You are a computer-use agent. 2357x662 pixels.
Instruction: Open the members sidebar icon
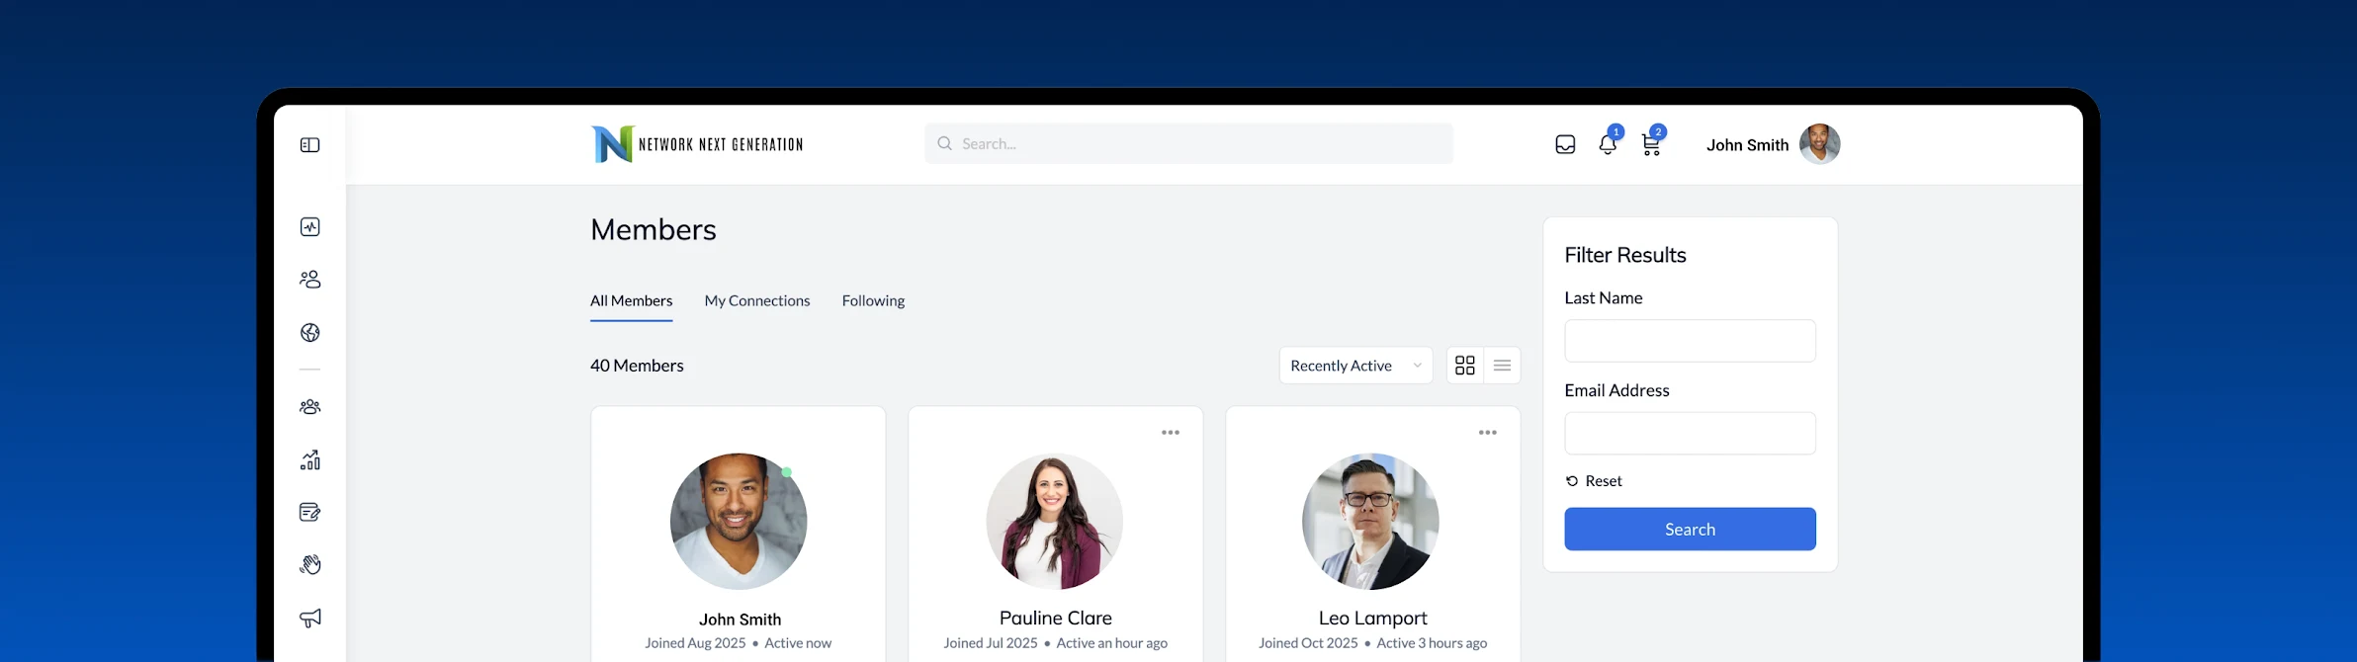(x=309, y=280)
